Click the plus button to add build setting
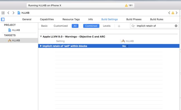This screenshot has width=181, height=110. [119, 26]
